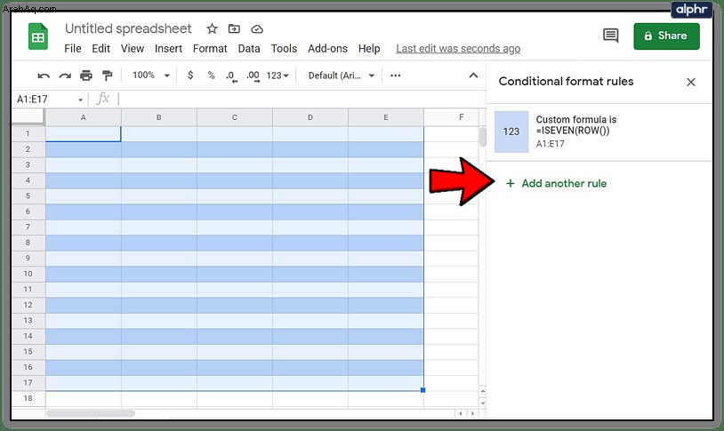Select row 2 header
Viewport: 724px width, 431px height.
(x=28, y=149)
